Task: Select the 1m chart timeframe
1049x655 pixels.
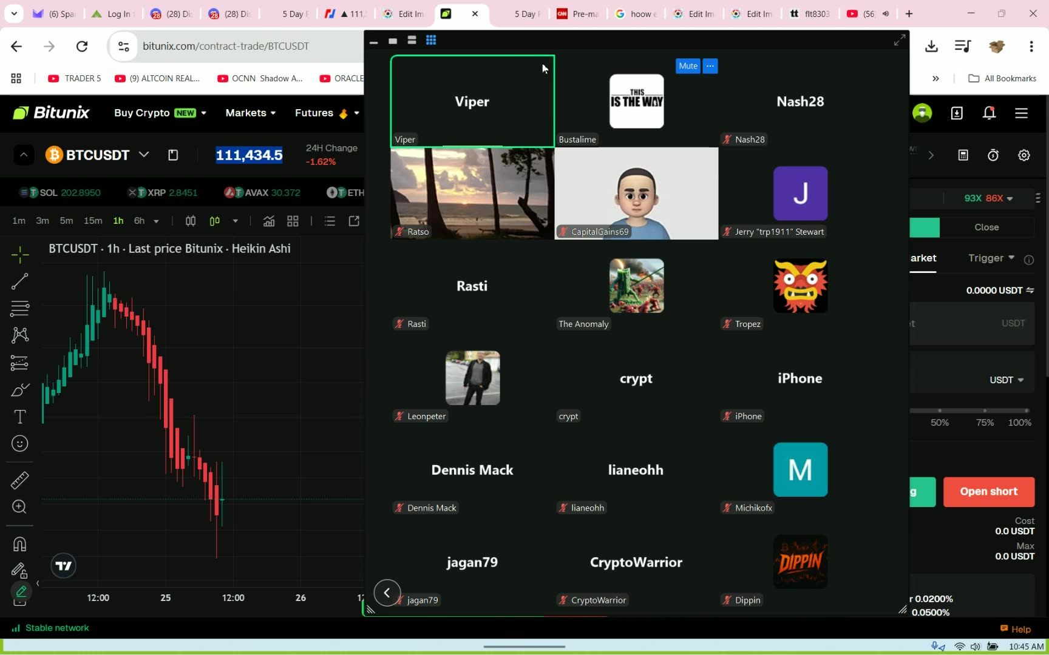Action: point(19,221)
